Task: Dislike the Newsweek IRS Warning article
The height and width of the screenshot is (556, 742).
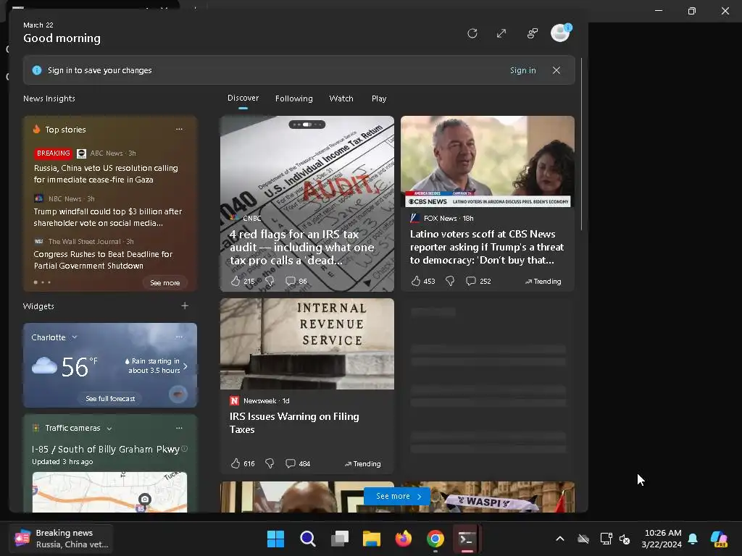Action: 270,464
